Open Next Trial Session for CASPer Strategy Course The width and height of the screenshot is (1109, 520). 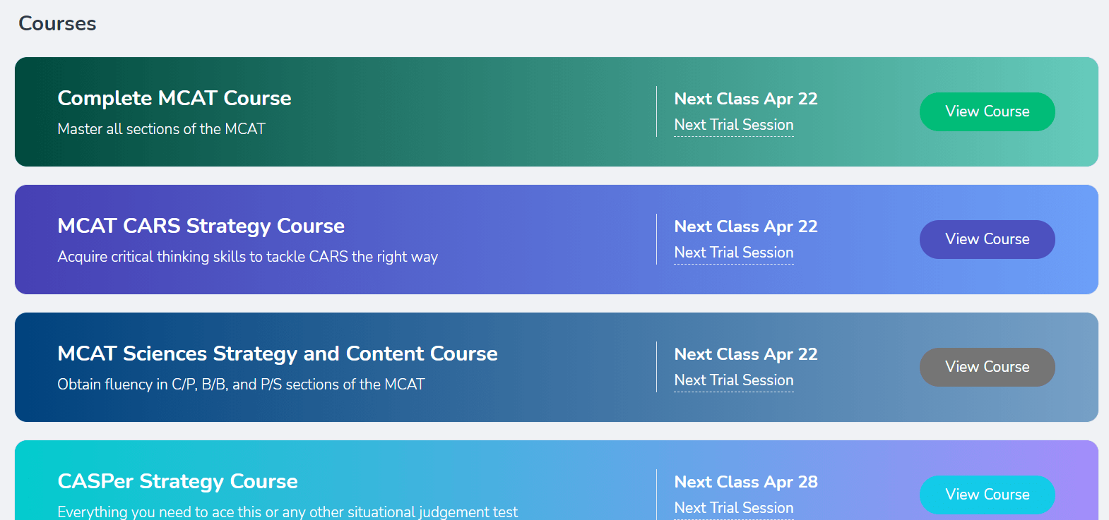[733, 507]
